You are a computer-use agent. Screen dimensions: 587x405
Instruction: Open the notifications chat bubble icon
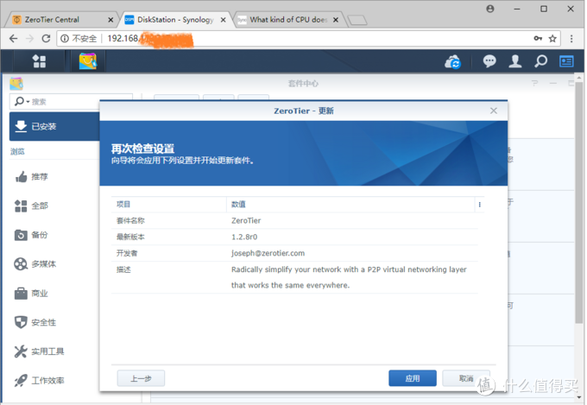pyautogui.click(x=489, y=61)
